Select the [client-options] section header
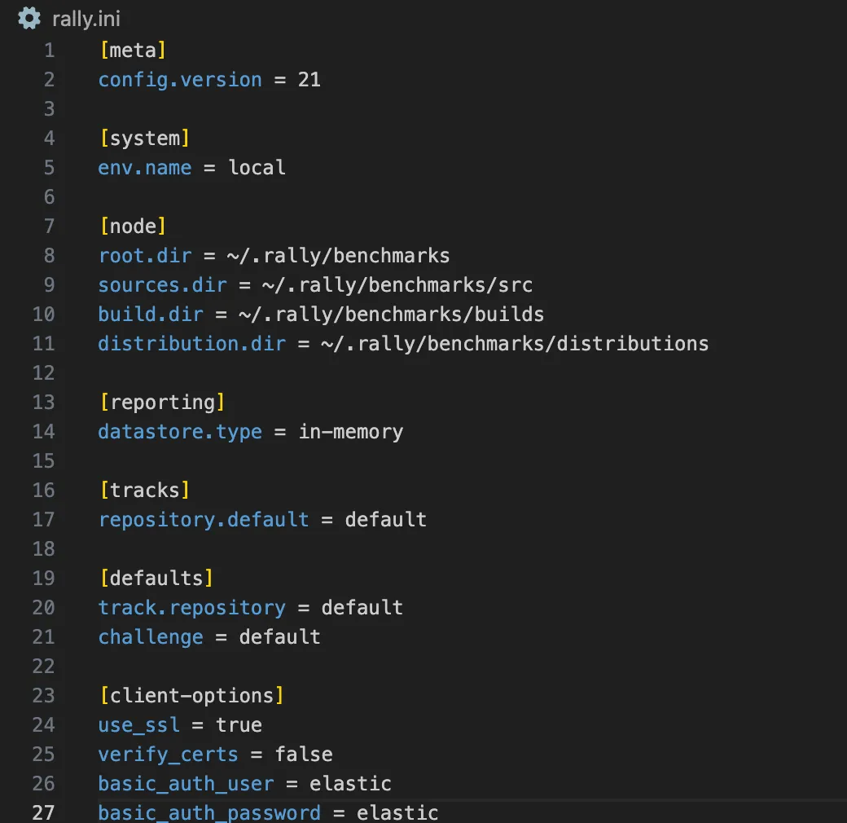847x823 pixels. tap(191, 695)
